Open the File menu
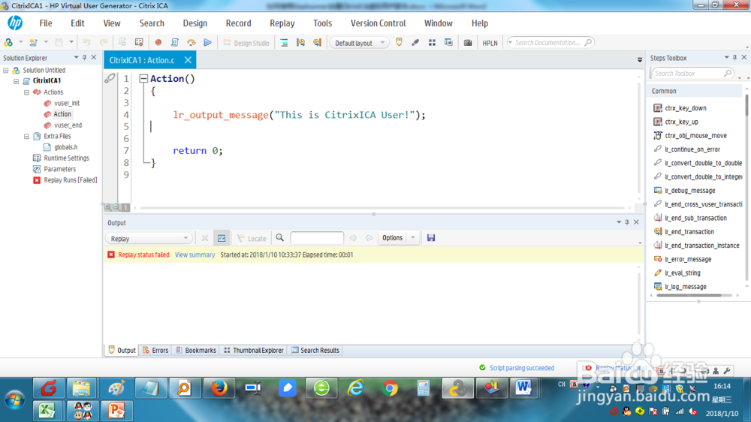This screenshot has height=422, width=751. (46, 23)
